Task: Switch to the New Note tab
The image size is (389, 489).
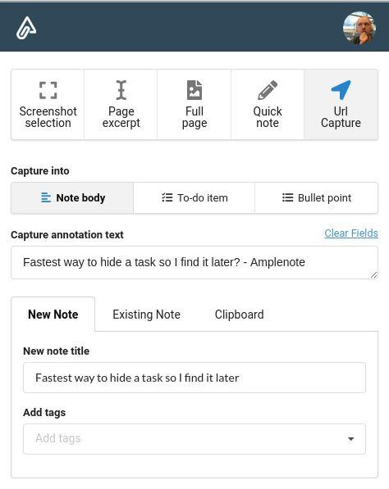Action: (53, 315)
